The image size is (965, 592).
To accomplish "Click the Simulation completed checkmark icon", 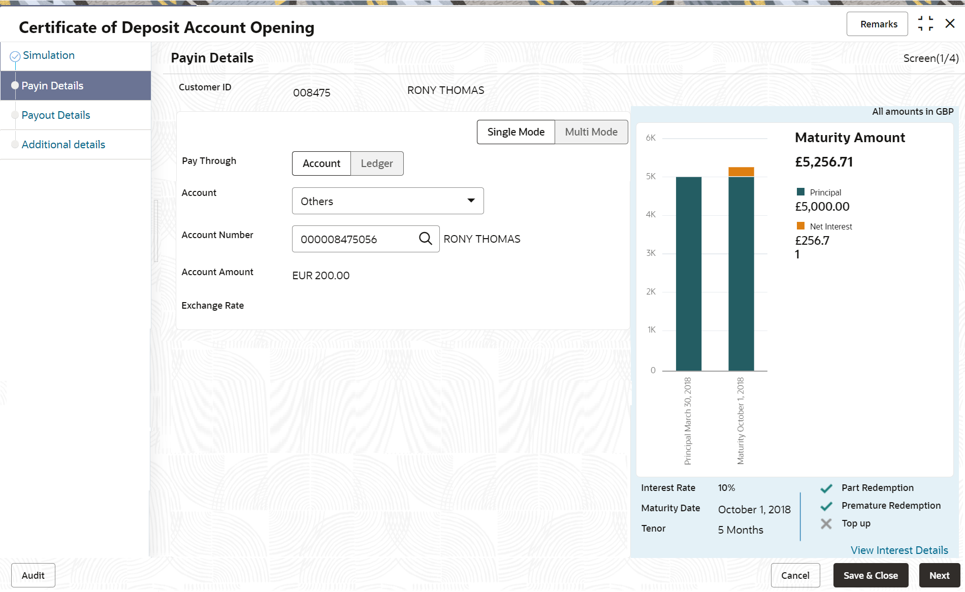I will click(15, 56).
